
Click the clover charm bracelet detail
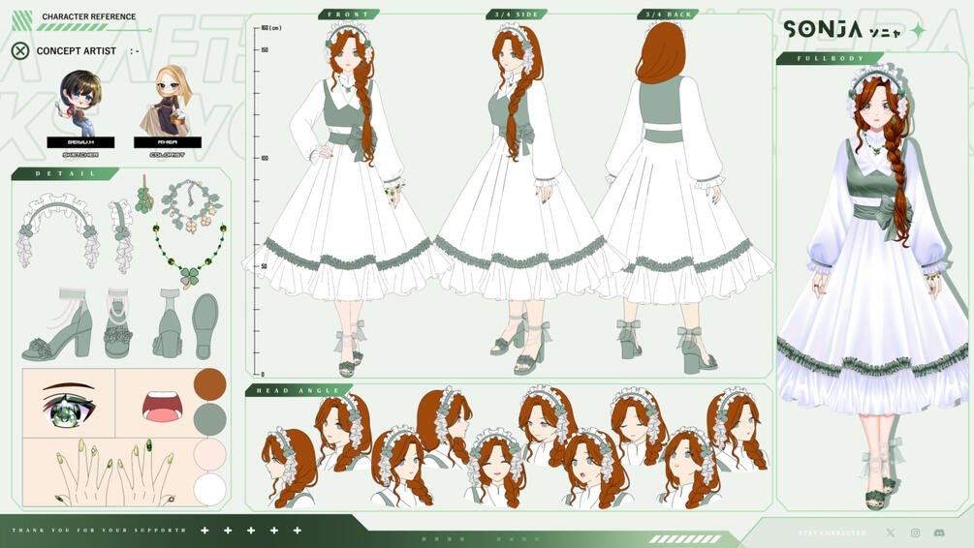click(x=191, y=205)
